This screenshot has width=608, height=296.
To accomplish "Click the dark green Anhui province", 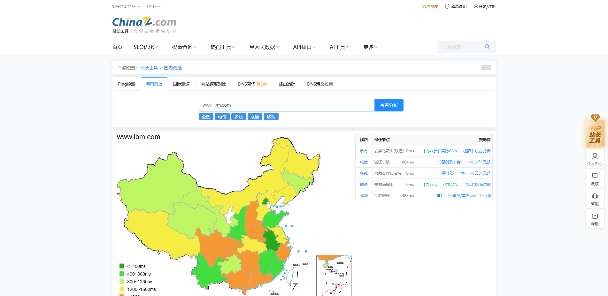I will 271,239.
